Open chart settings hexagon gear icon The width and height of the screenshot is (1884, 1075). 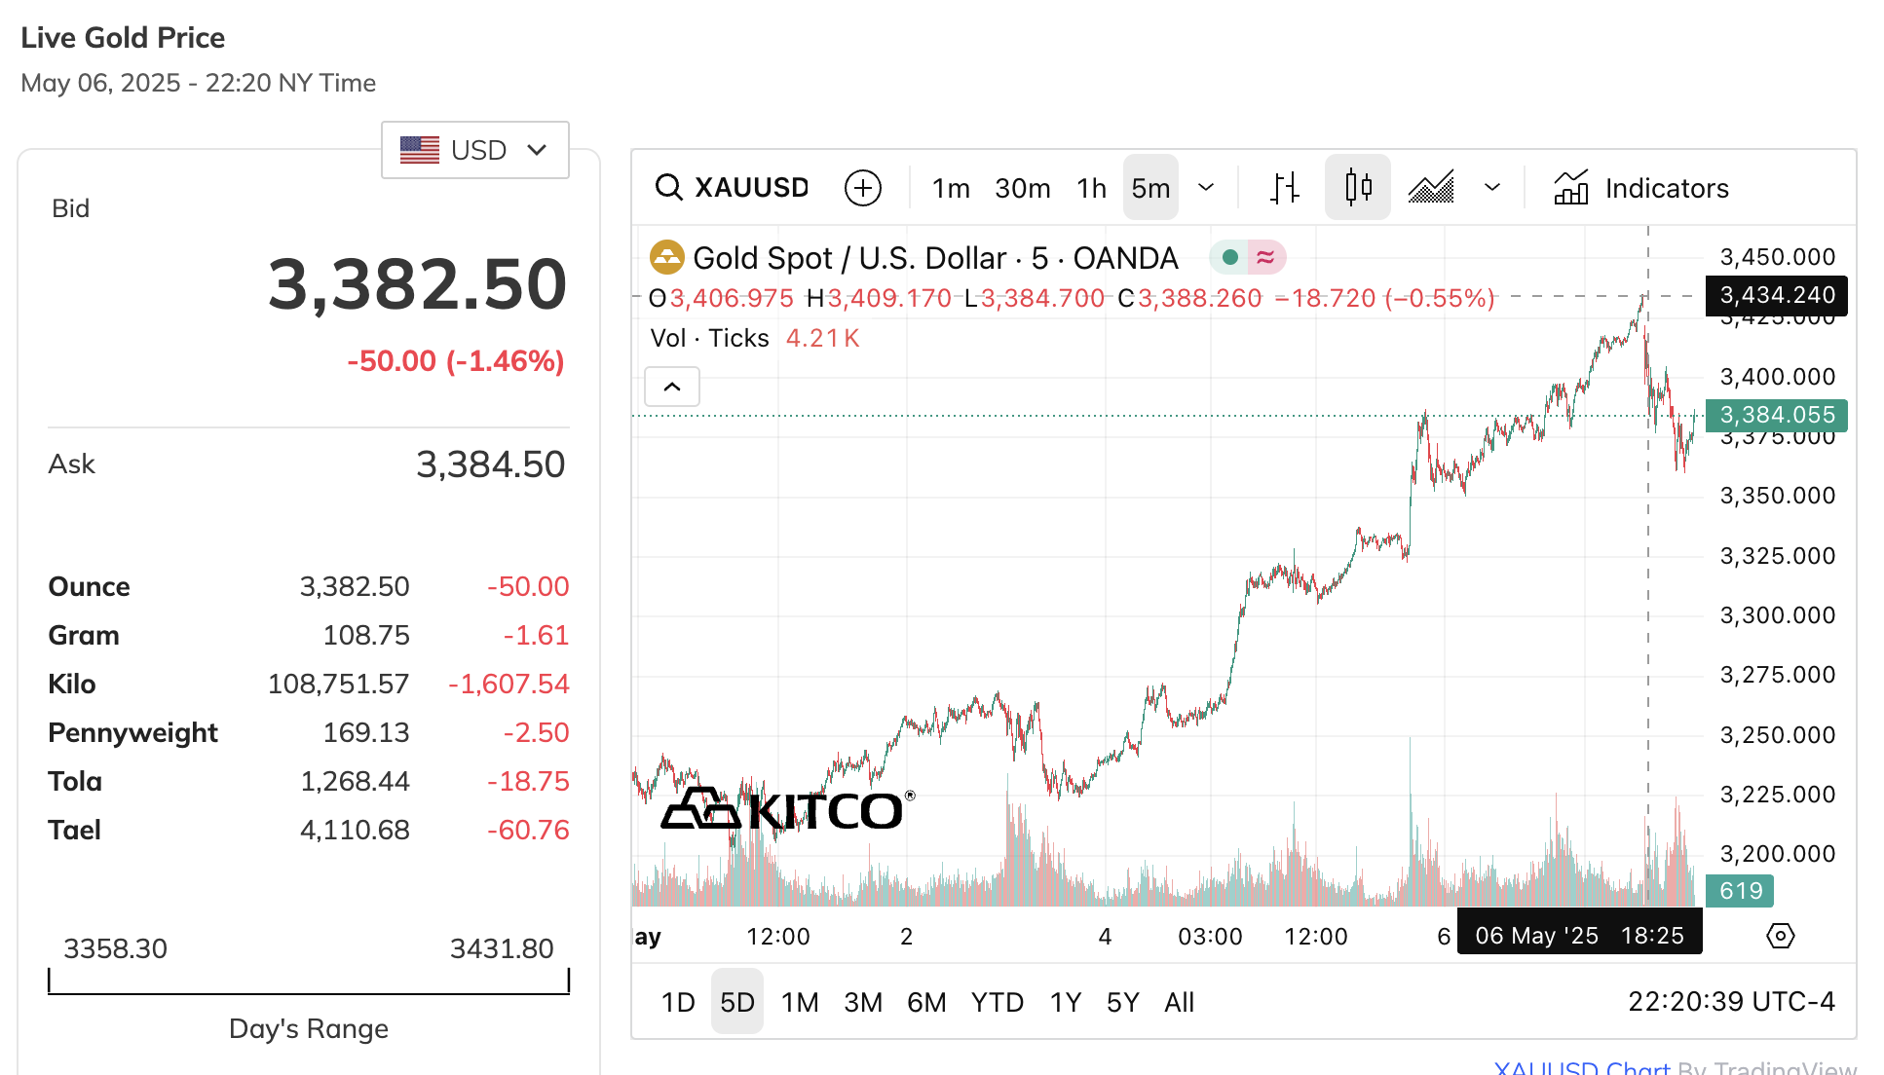tap(1780, 936)
